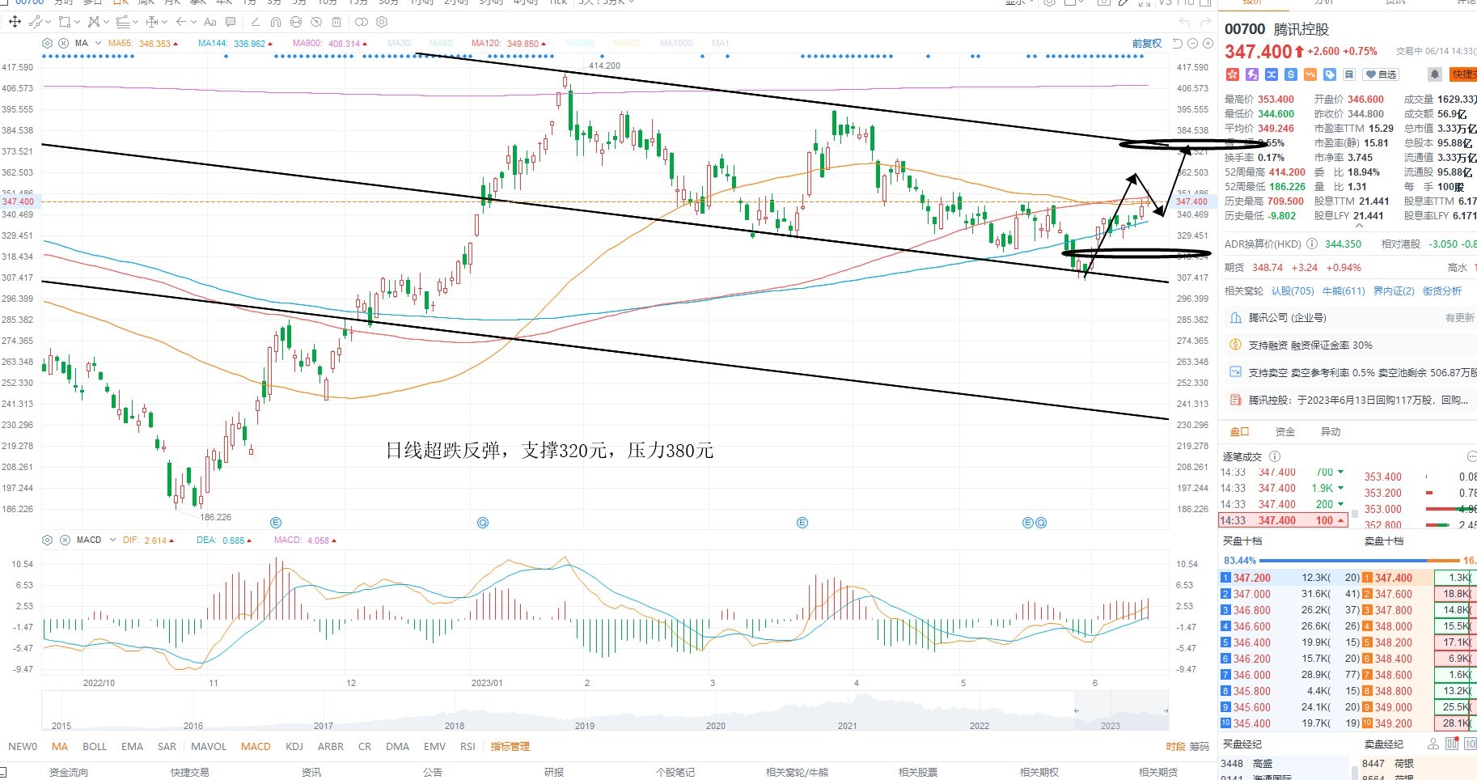This screenshot has width=1477, height=780.
Task: Click the orange 快捷交易 button
Action: tap(1463, 74)
